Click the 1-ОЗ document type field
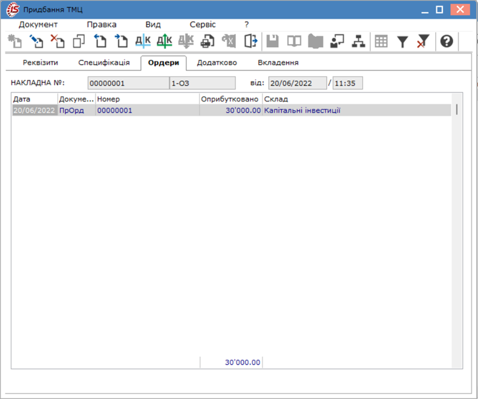The height and width of the screenshot is (399, 478). (202, 83)
